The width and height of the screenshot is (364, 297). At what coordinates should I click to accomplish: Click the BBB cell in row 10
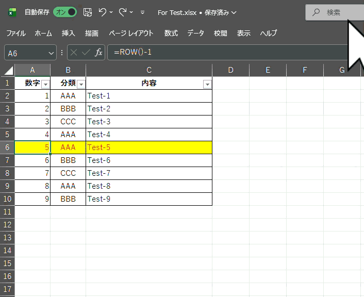pos(68,199)
